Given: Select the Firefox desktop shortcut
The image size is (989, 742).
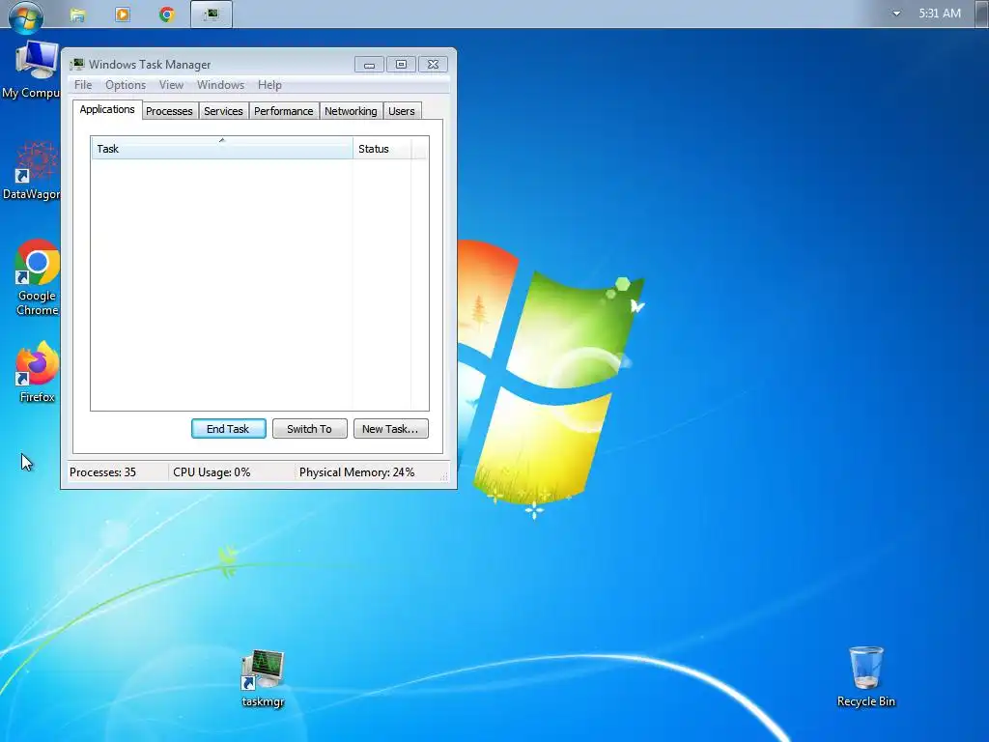Looking at the screenshot, I should click(37, 372).
